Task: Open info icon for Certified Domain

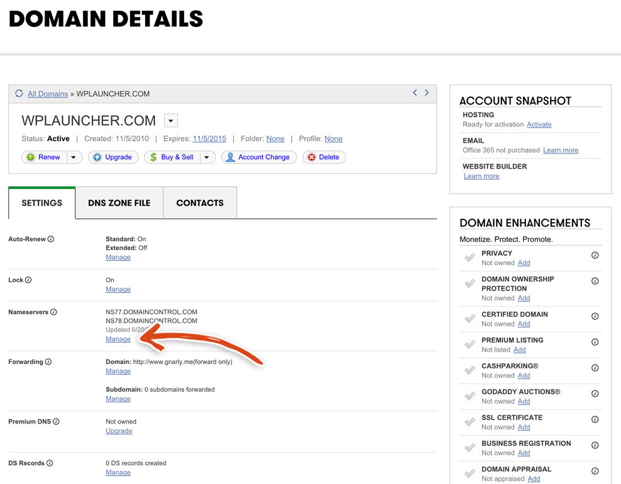Action: coord(595,316)
